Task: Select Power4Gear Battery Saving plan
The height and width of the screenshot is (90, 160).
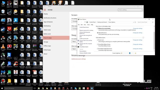Action: [97, 44]
